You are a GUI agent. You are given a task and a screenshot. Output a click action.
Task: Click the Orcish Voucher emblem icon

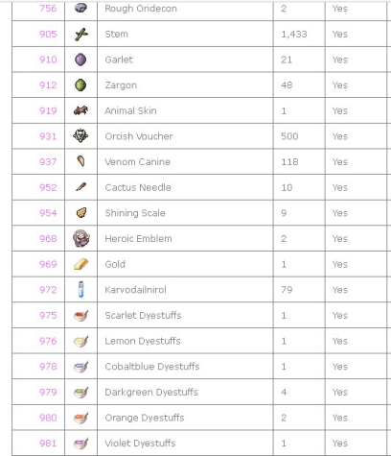[x=80, y=136]
